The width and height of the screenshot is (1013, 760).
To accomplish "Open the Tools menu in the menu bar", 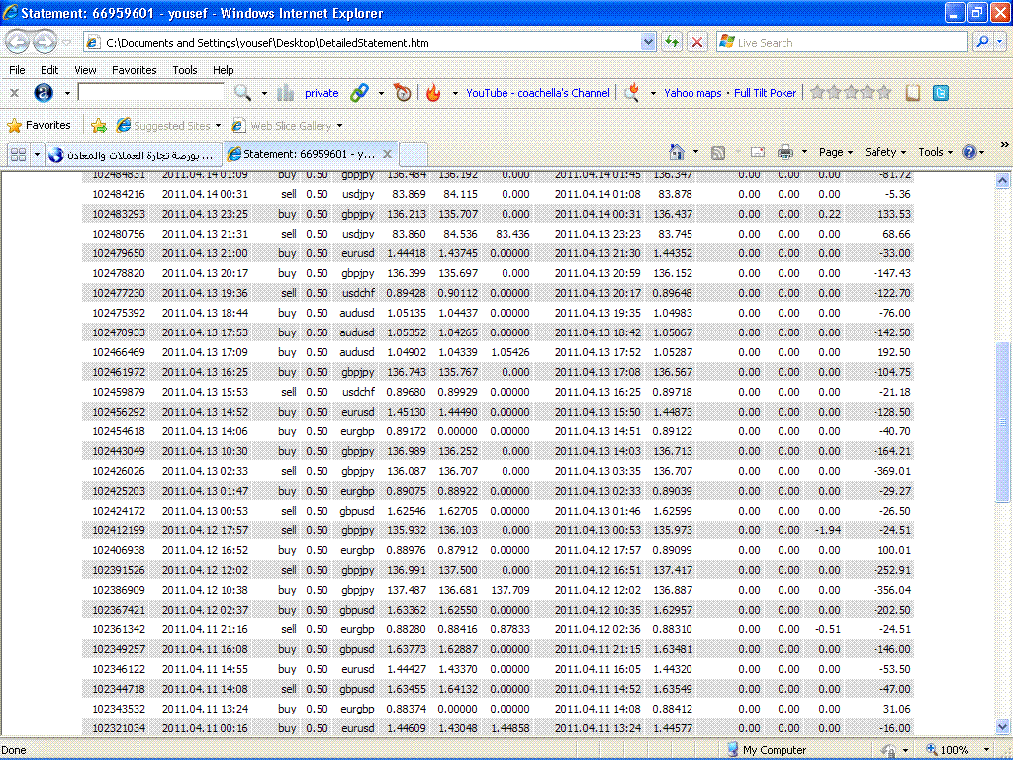I will pyautogui.click(x=184, y=70).
